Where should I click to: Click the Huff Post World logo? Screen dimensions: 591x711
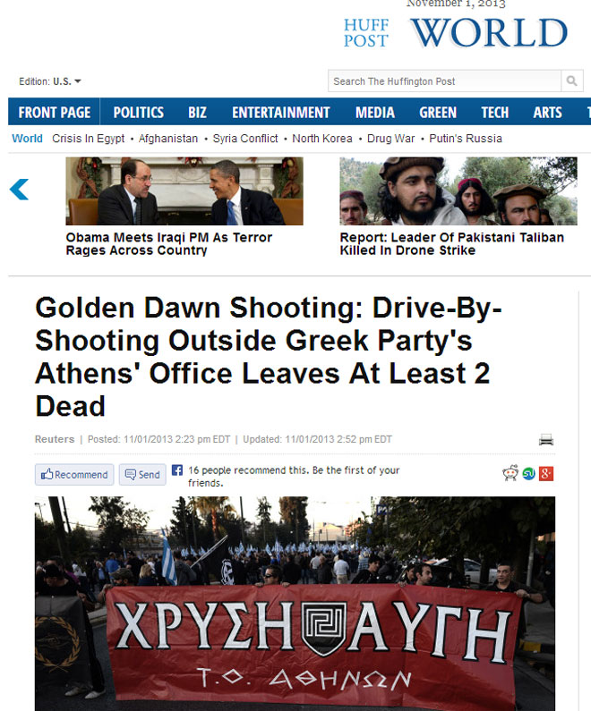(456, 32)
